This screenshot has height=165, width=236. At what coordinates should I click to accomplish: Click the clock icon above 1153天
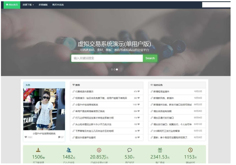(190, 150)
